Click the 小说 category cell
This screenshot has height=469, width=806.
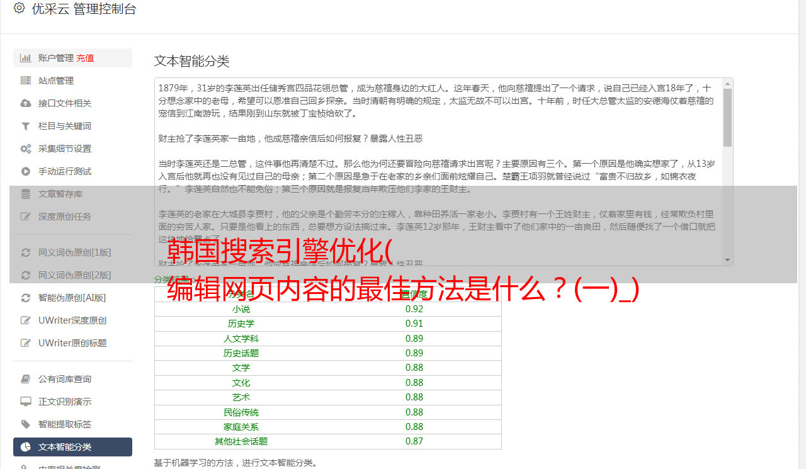(241, 309)
